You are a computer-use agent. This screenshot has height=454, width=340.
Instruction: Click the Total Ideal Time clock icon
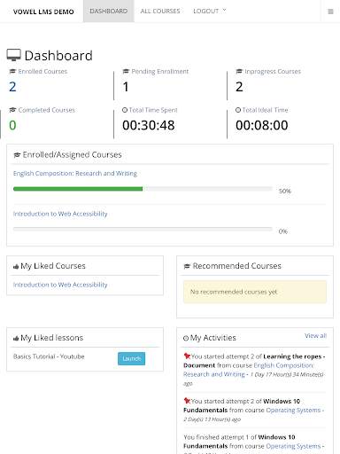coord(238,110)
